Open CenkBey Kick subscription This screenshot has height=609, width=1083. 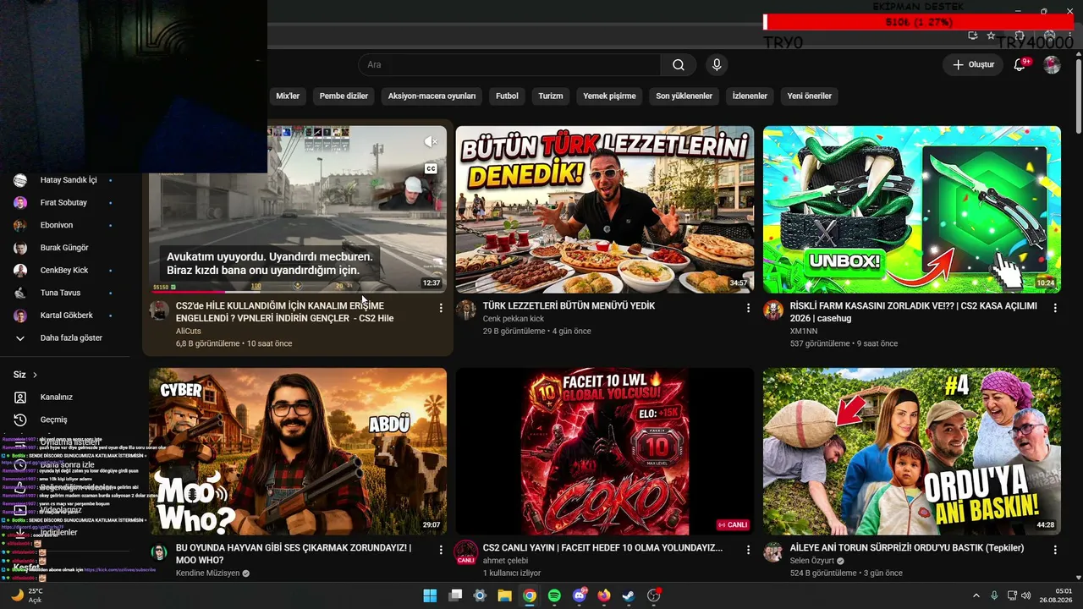[x=65, y=271]
